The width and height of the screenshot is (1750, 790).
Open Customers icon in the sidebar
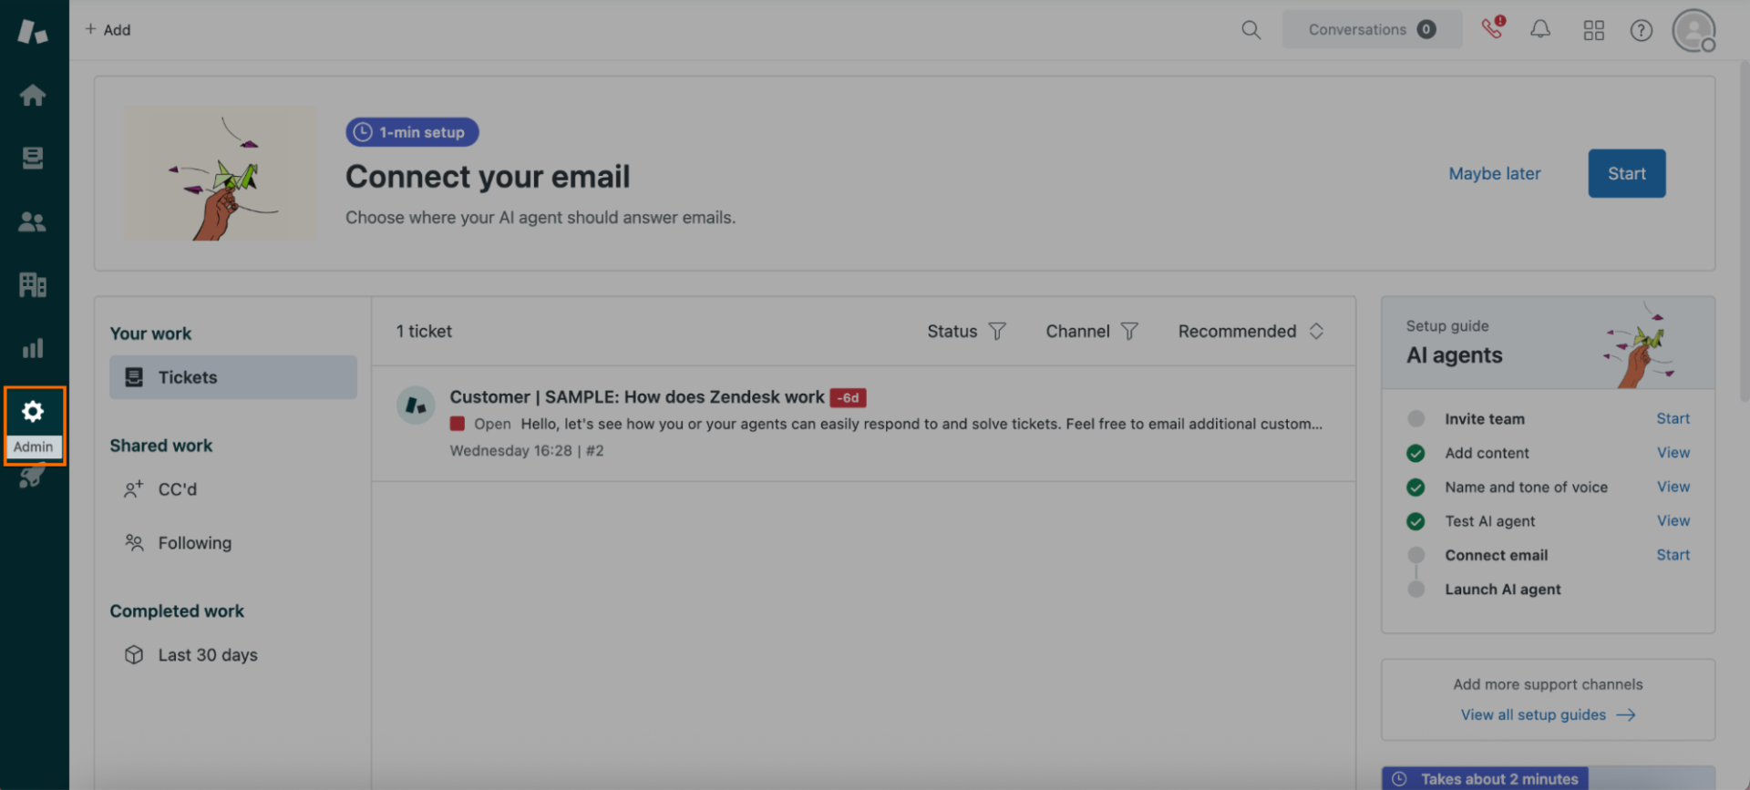coord(33,221)
